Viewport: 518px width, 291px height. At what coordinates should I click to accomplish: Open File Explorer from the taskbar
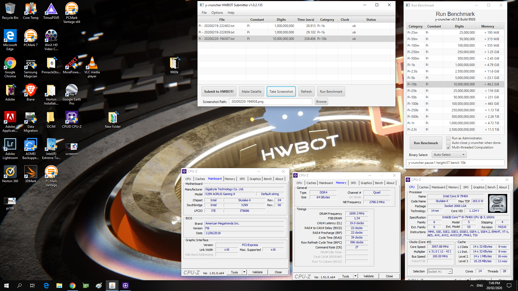tap(59, 286)
